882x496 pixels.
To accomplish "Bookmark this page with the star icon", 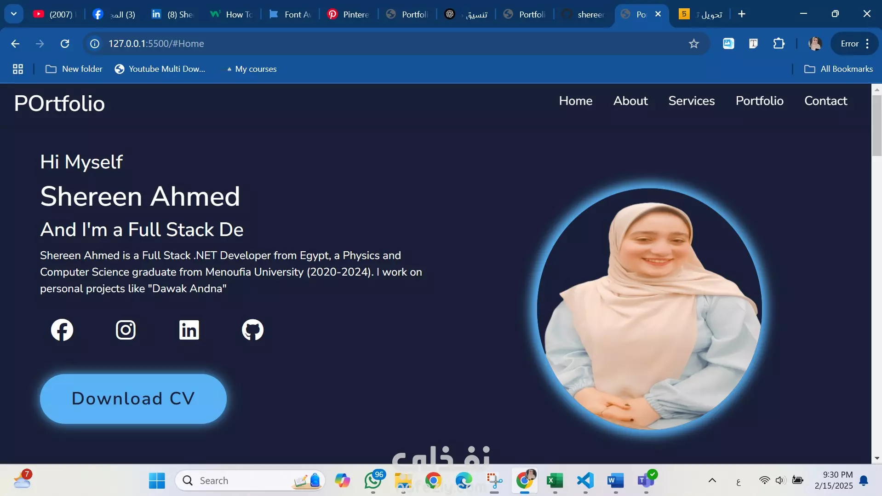I will 694,44.
